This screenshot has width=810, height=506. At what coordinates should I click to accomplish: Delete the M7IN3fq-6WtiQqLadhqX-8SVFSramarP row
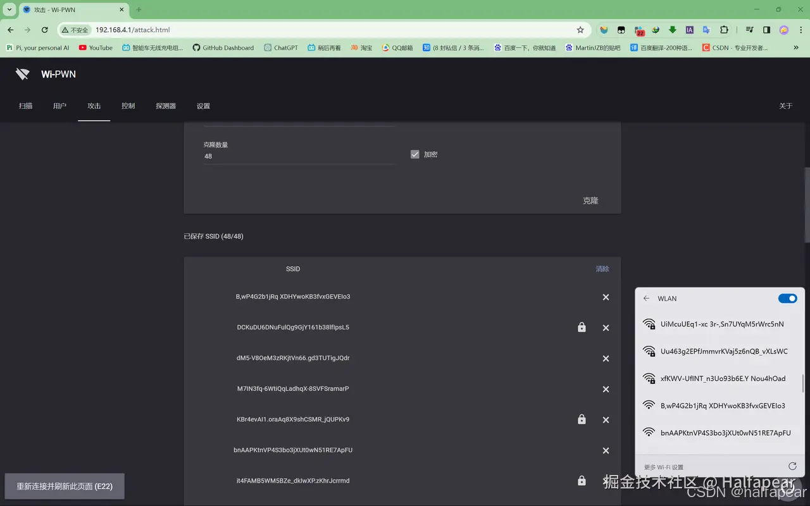pos(606,389)
